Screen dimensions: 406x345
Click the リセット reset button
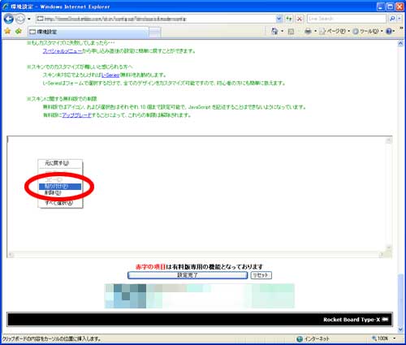point(261,275)
